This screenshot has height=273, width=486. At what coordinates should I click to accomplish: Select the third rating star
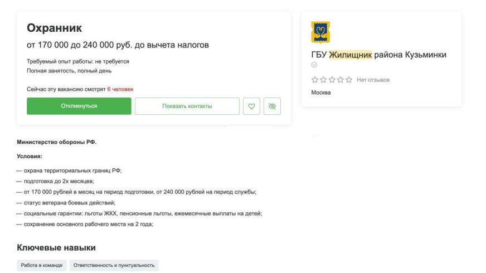tap(332, 80)
